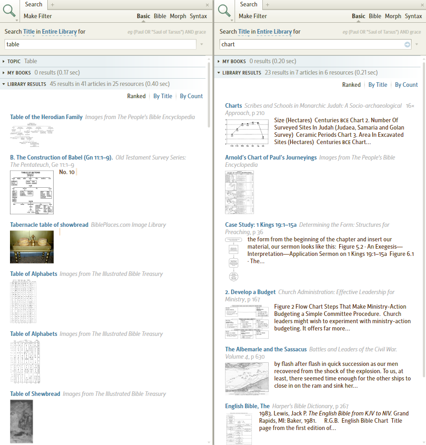Open Entire Library selector in left panel
Image resolution: width=426 pixels, height=445 pixels.
pyautogui.click(x=59, y=31)
